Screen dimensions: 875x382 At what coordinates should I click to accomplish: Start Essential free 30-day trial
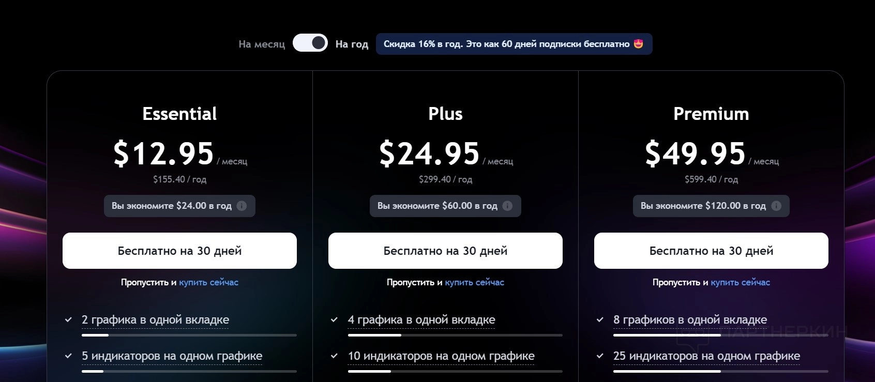click(x=179, y=251)
